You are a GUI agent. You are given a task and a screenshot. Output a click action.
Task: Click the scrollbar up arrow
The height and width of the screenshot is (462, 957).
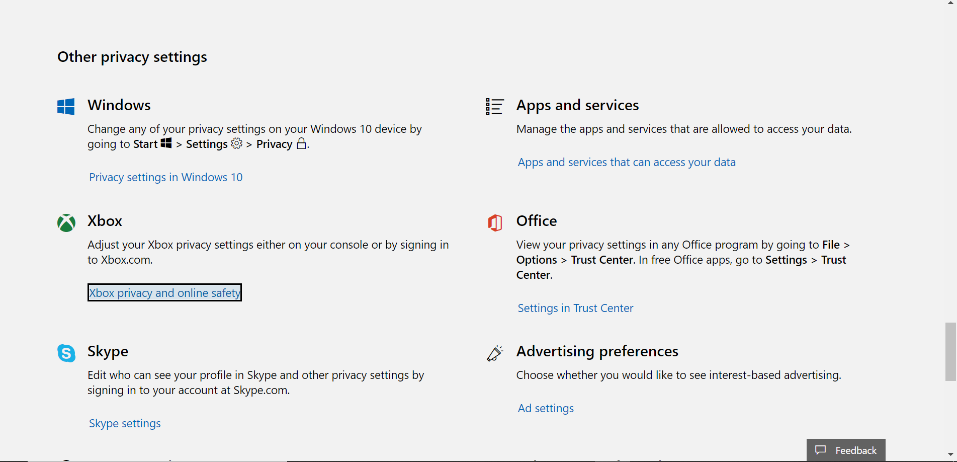950,3
